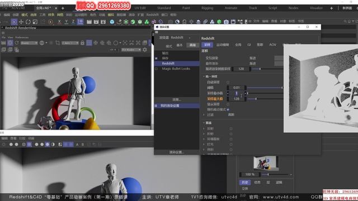
Task: Click the render view clapperboard icon
Action: [x=89, y=22]
